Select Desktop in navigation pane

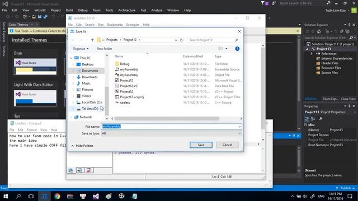(x=87, y=65)
